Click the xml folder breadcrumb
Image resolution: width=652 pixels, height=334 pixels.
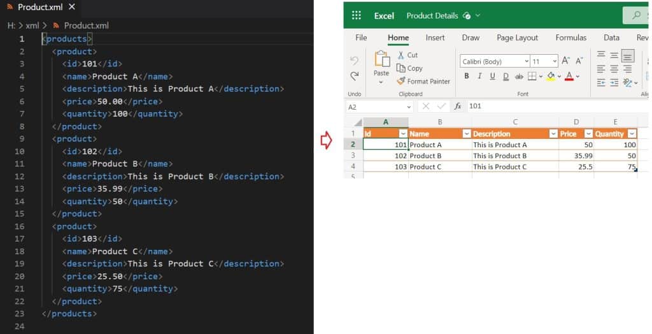pyautogui.click(x=32, y=25)
